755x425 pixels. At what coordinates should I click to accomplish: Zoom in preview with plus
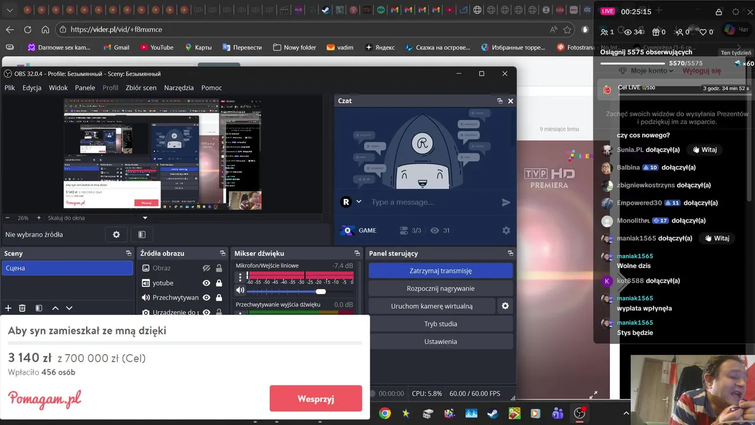point(39,218)
